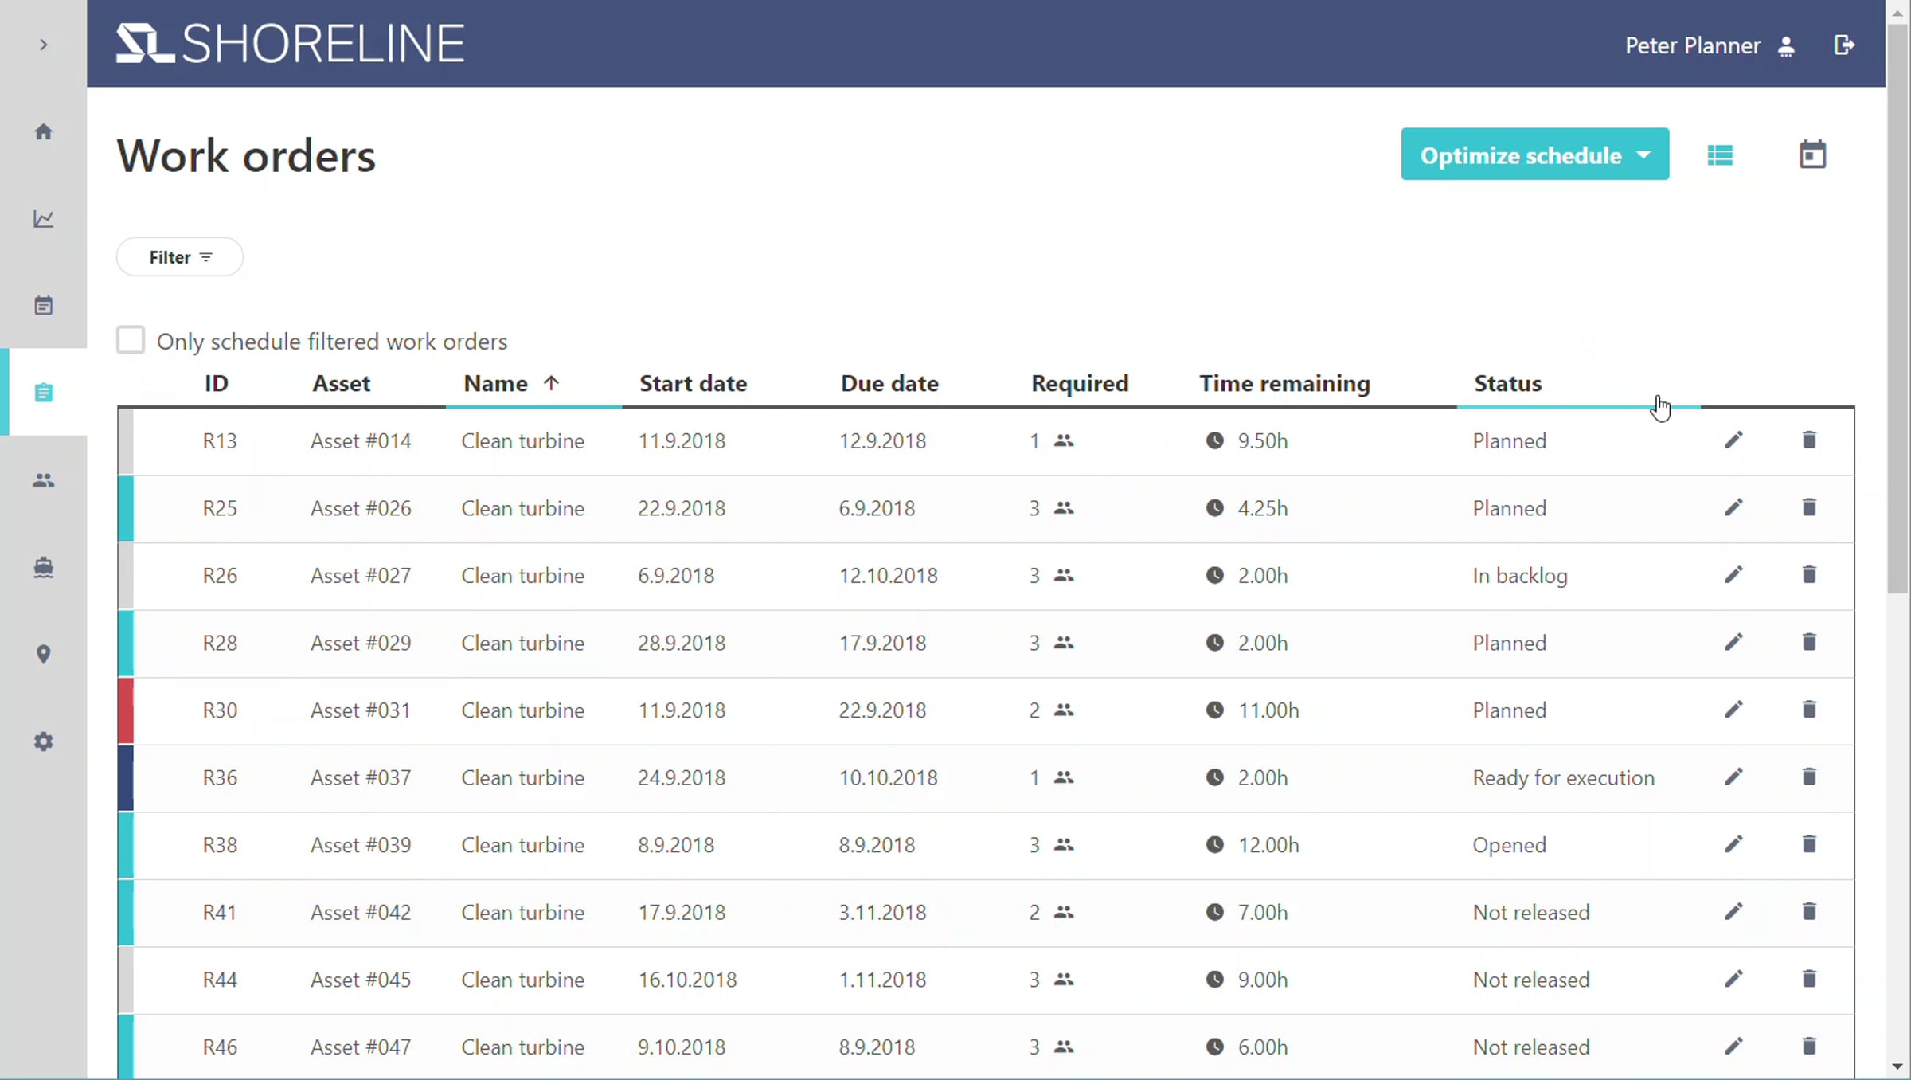Open the calendar schedule icon in the sidebar
The image size is (1911, 1080).
pyautogui.click(x=44, y=306)
